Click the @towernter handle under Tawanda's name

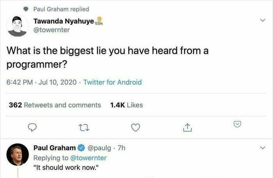51,29
